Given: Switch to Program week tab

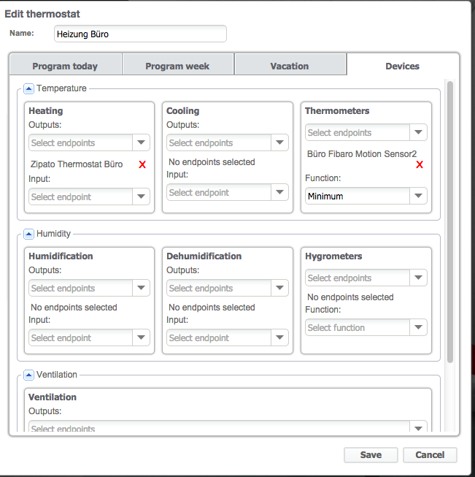Looking at the screenshot, I should (177, 66).
